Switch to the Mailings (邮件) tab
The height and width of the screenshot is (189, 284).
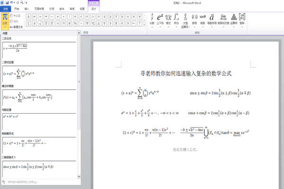(x=62, y=9)
